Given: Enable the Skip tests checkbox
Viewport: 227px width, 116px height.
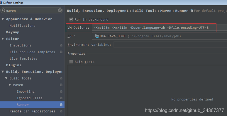Looking at the screenshot, I should click(71, 62).
